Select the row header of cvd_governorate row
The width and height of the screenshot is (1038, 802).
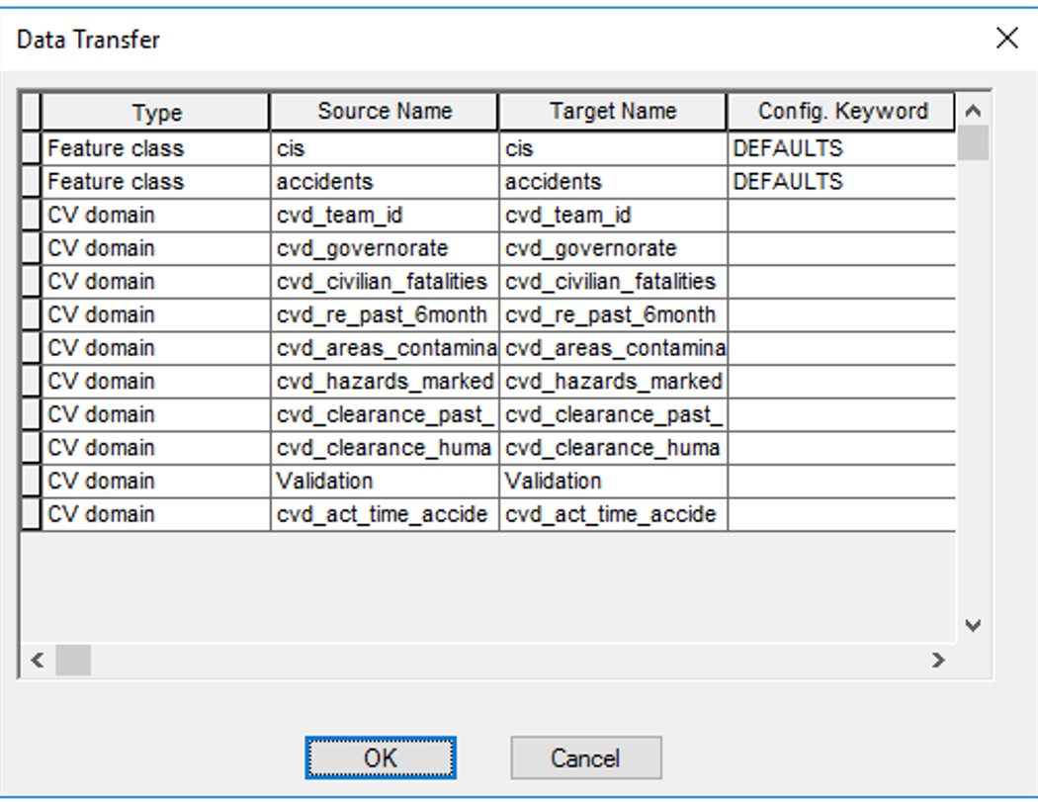point(31,248)
